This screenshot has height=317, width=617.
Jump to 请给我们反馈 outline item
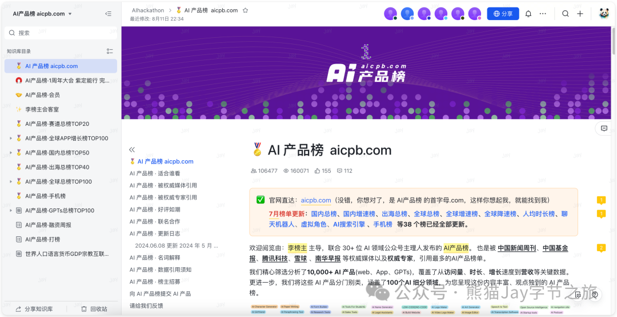click(146, 306)
